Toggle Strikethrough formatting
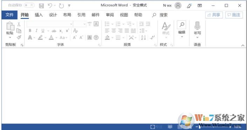Image resolution: width=247 pixels, height=130 pixels. (54, 31)
